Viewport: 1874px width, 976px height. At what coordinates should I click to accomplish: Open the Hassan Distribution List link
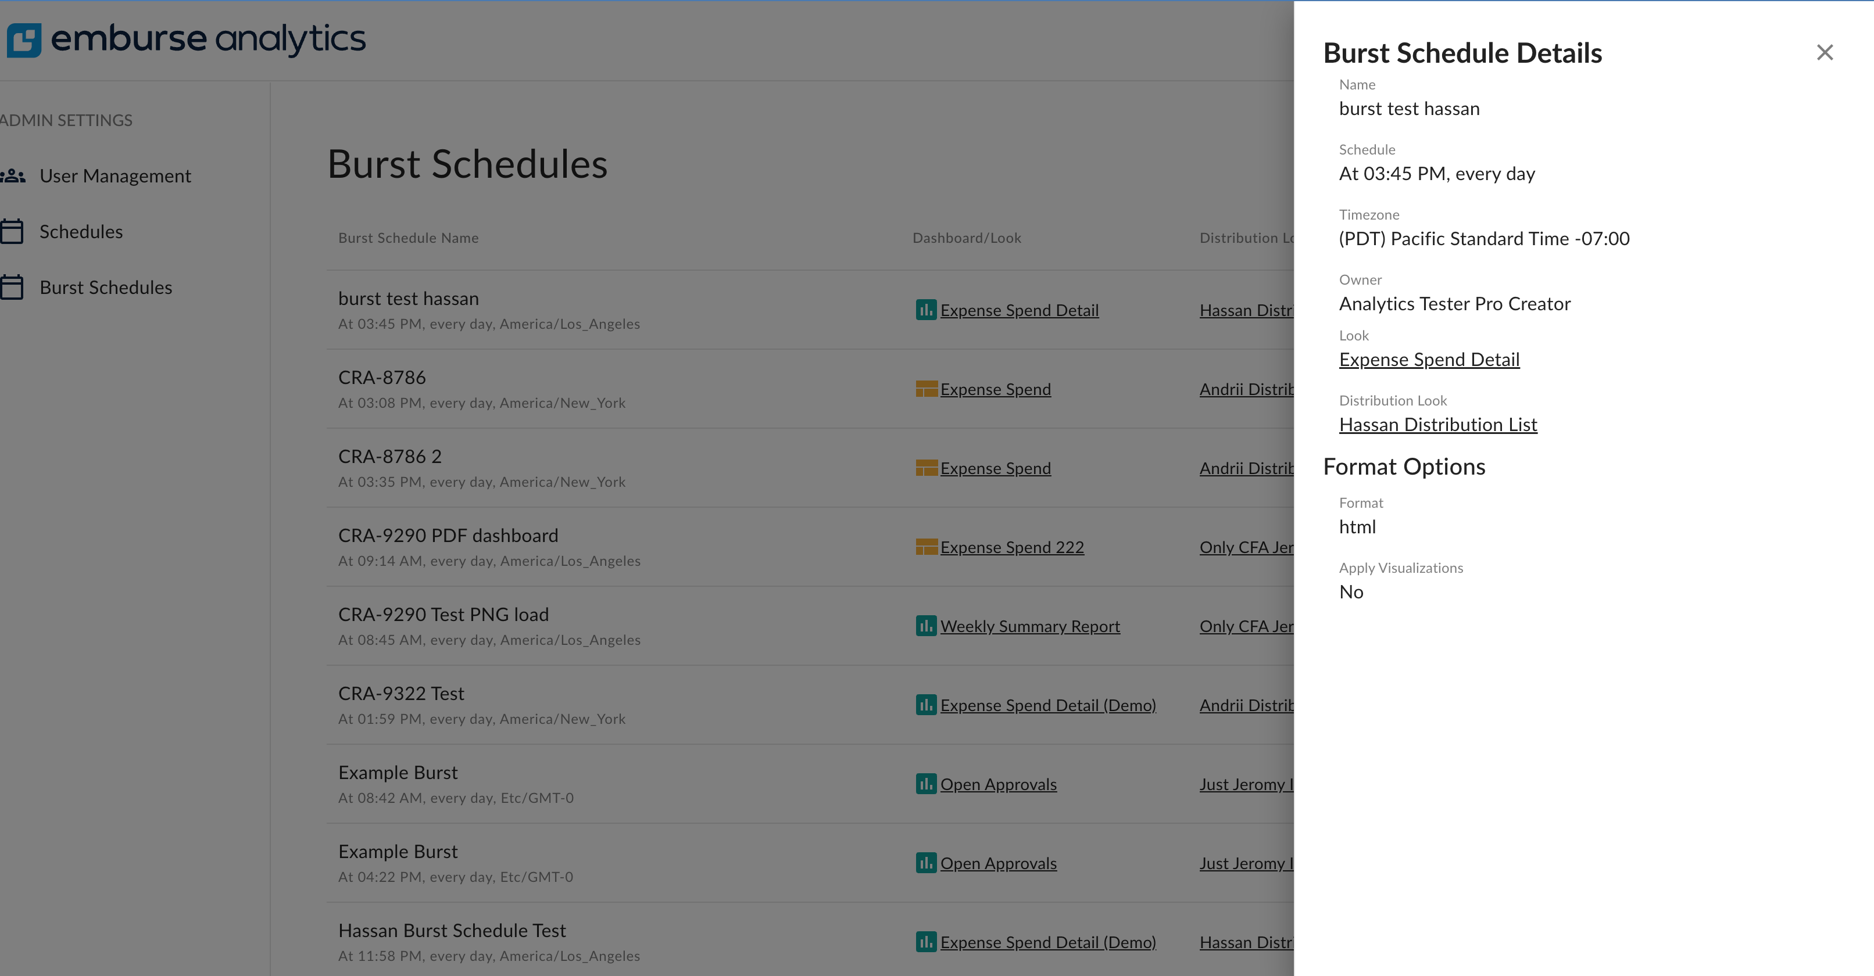1437,425
